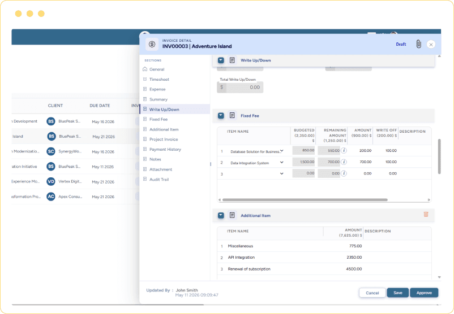Click the VD avatar for Vertex Digit client
The image size is (454, 314).
[x=51, y=181]
